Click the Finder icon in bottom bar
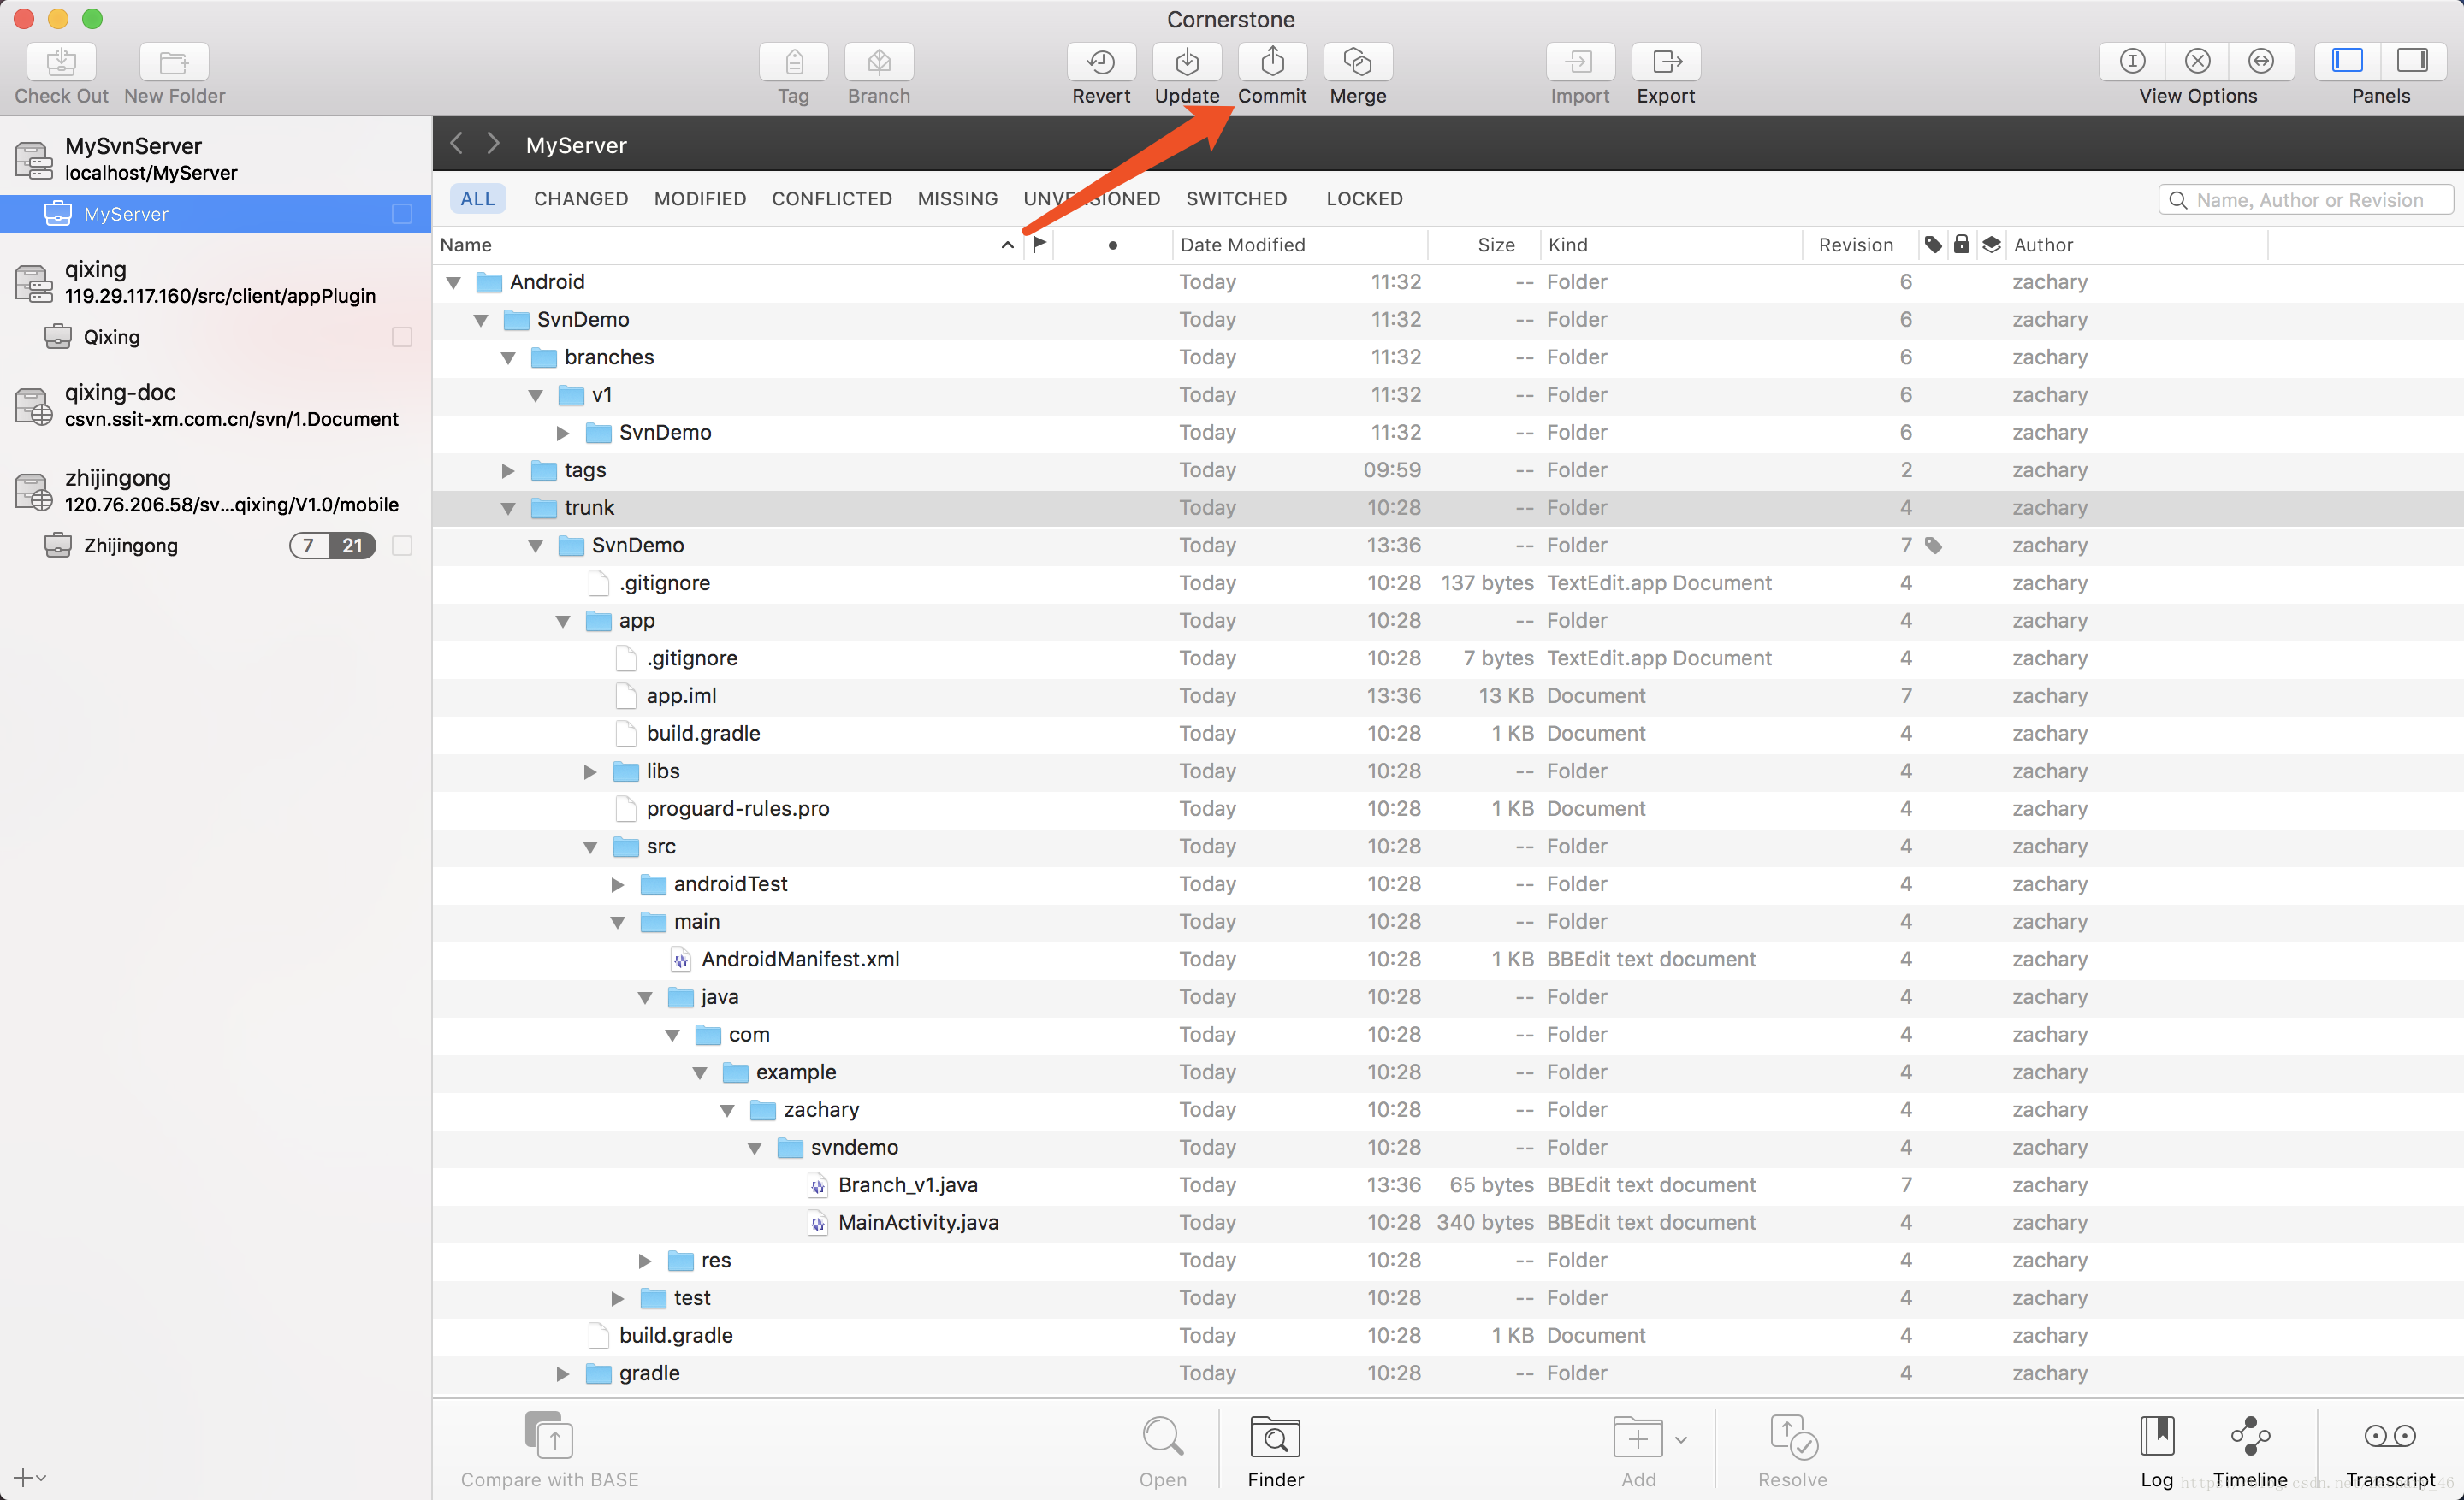 tap(1275, 1437)
